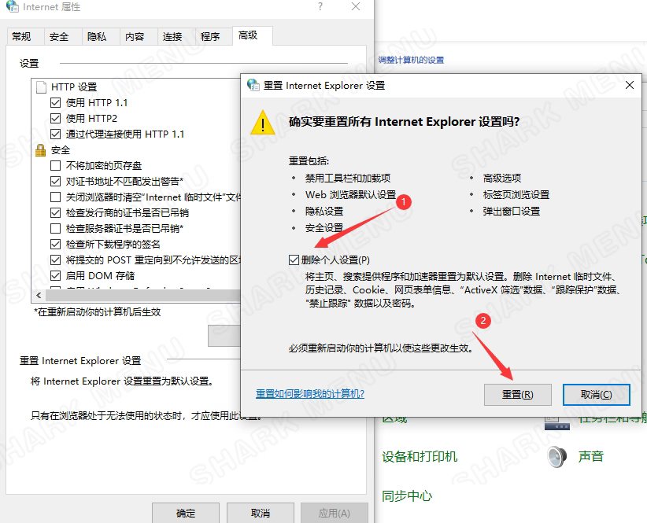Click the reset dialog title bar globe icon
The height and width of the screenshot is (523, 647).
(x=253, y=85)
